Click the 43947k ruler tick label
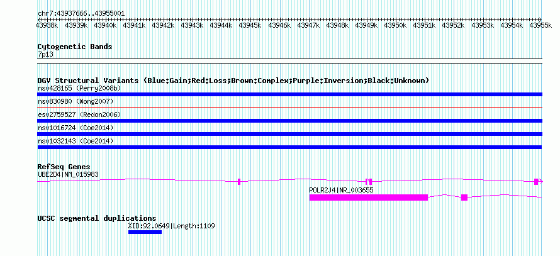Image resolution: width=560 pixels, height=256 pixels. [308, 25]
